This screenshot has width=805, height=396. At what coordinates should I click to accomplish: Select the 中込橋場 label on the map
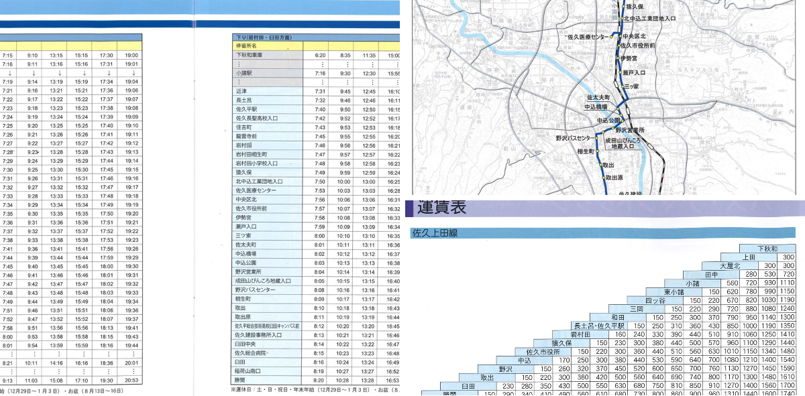pos(596,107)
